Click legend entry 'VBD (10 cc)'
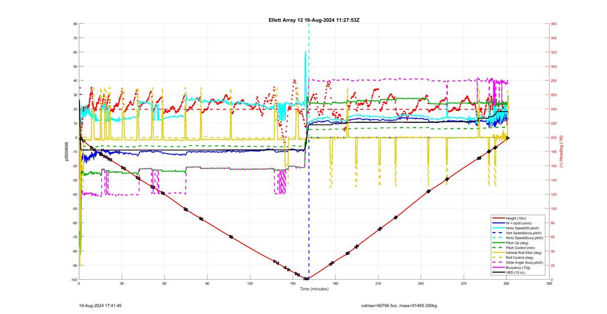607x314 pixels. click(x=516, y=273)
